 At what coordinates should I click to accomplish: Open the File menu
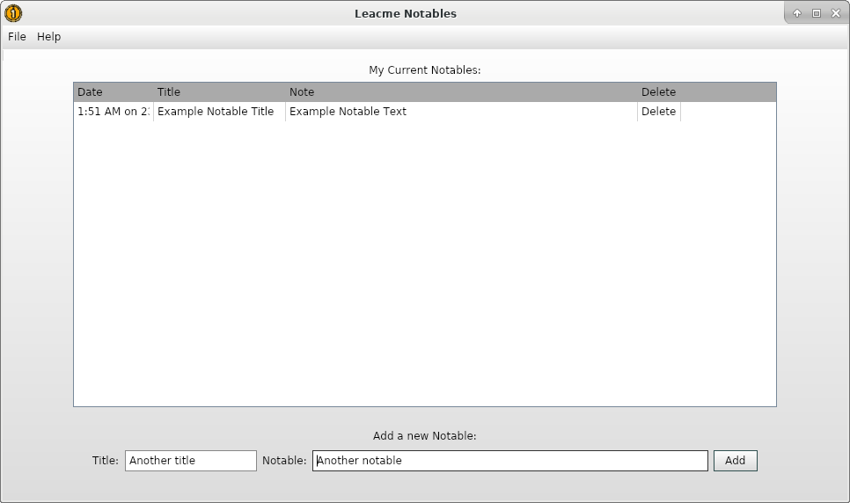17,37
